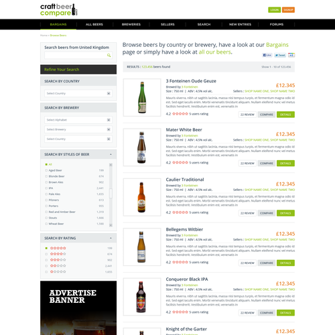Click the Craft Beer Compare logo
335x335 pixels.
(59, 10)
